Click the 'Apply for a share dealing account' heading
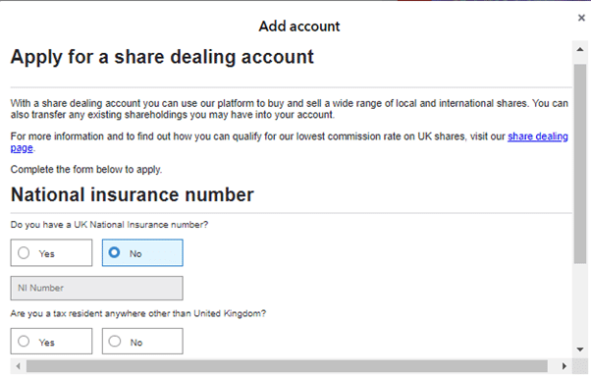This screenshot has width=591, height=377. (162, 57)
